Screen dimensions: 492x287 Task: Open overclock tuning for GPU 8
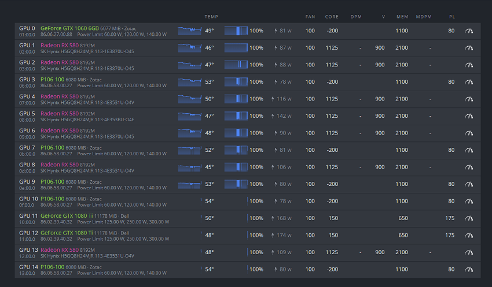point(469,167)
